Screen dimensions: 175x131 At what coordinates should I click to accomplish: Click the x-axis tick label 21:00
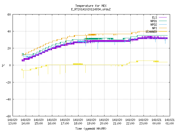pos(117,123)
